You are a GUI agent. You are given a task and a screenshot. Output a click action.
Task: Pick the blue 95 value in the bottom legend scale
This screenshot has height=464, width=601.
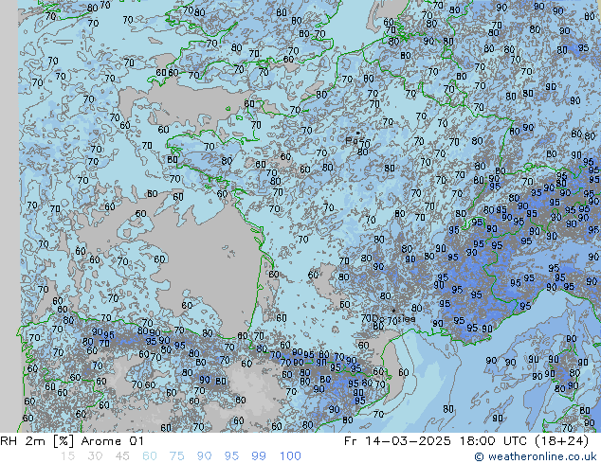point(231,456)
